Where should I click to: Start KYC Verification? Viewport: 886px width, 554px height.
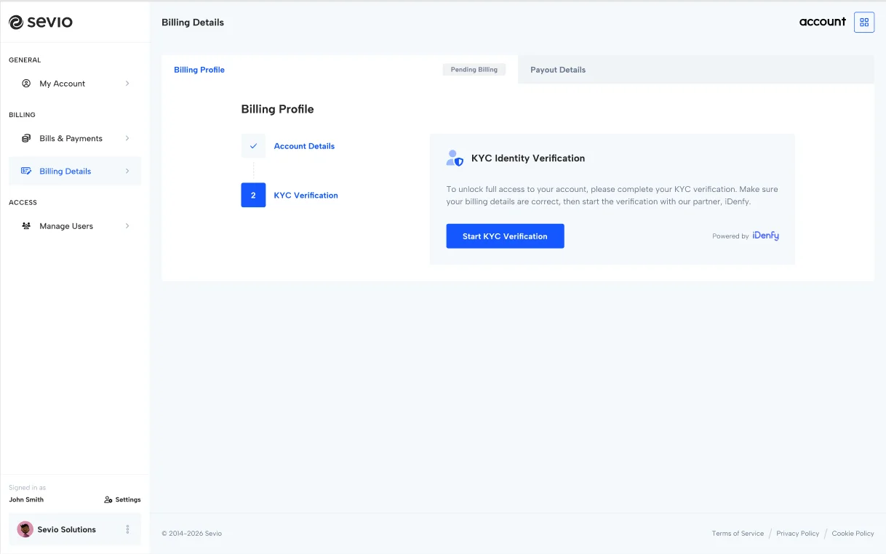(x=505, y=236)
